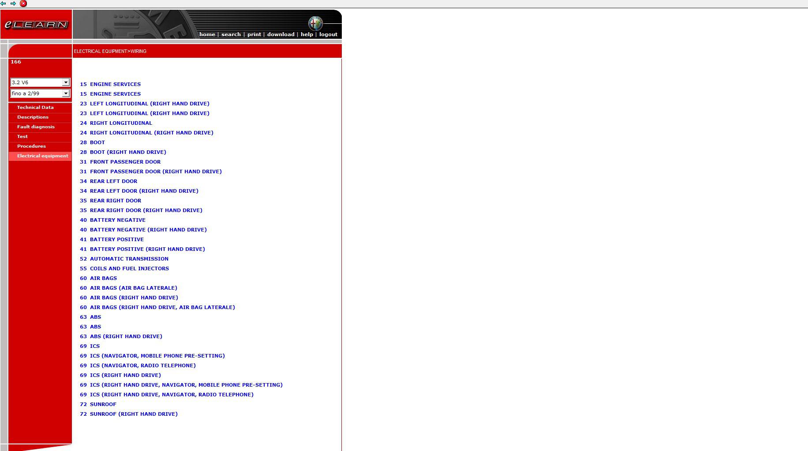Viewport: 808px width, 451px height.
Task: Click the eLearn logo
Action: click(x=36, y=25)
